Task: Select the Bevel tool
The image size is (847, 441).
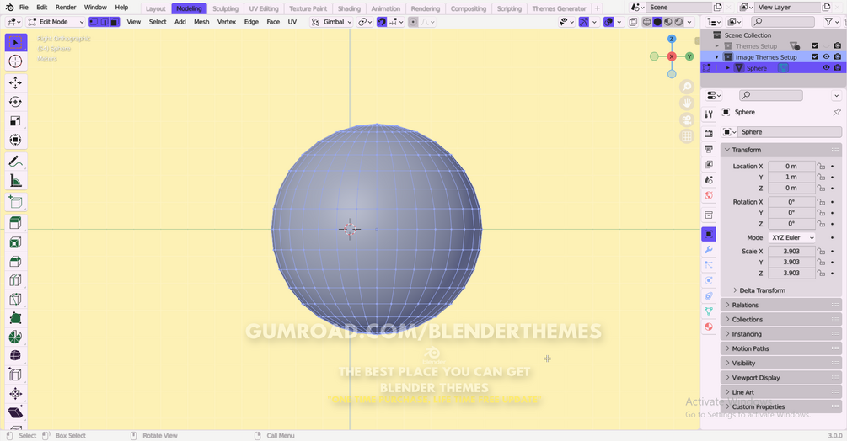Action: coord(16,262)
